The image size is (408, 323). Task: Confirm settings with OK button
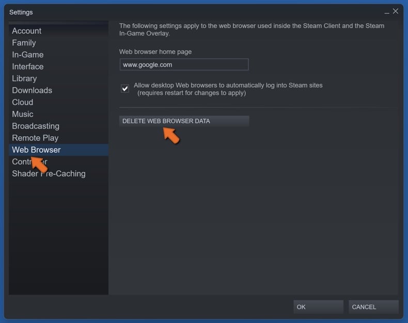[318, 307]
